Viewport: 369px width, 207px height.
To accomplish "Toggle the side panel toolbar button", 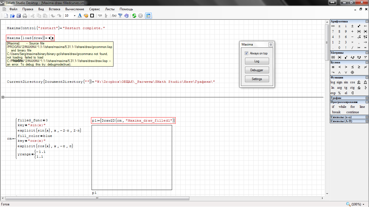I will tap(148, 16).
